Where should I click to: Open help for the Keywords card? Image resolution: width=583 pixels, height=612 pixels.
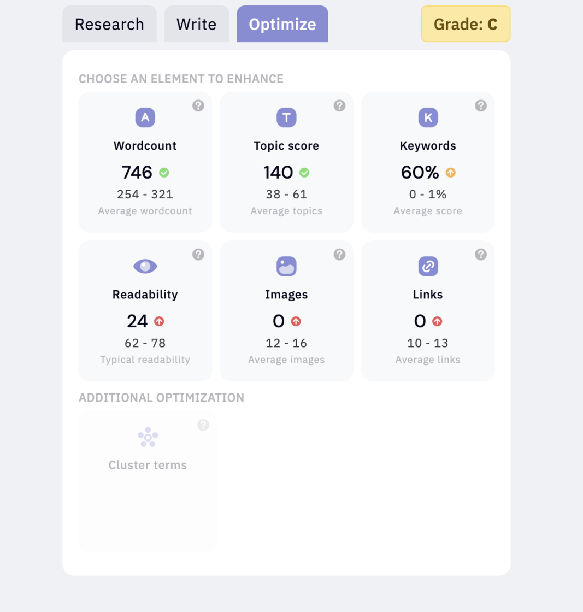pos(481,106)
